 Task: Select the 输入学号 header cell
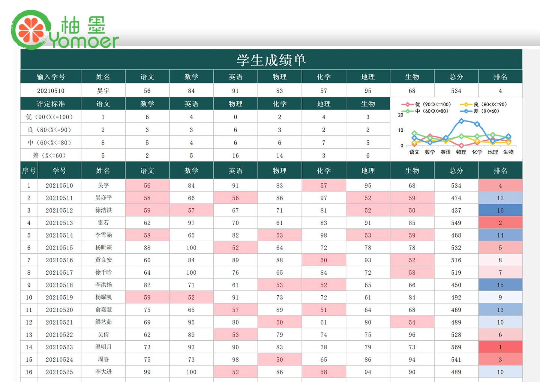click(x=51, y=77)
